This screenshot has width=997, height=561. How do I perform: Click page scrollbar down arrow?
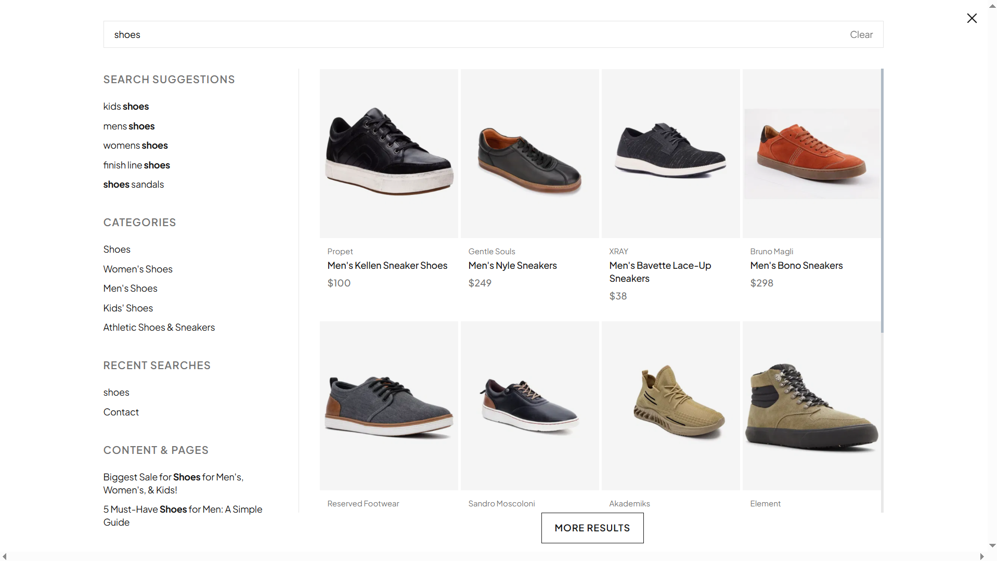[x=992, y=546]
